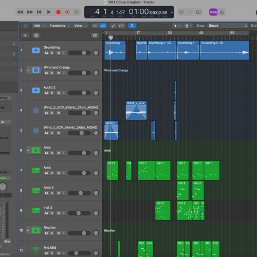Click the Amb 2 keyboard track icon
This screenshot has height=257, width=257.
tap(36, 191)
